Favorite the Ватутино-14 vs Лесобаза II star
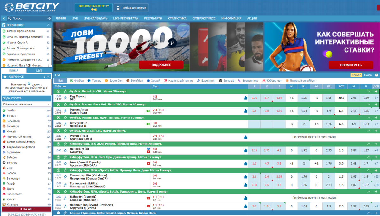 pyautogui.click(x=66, y=124)
